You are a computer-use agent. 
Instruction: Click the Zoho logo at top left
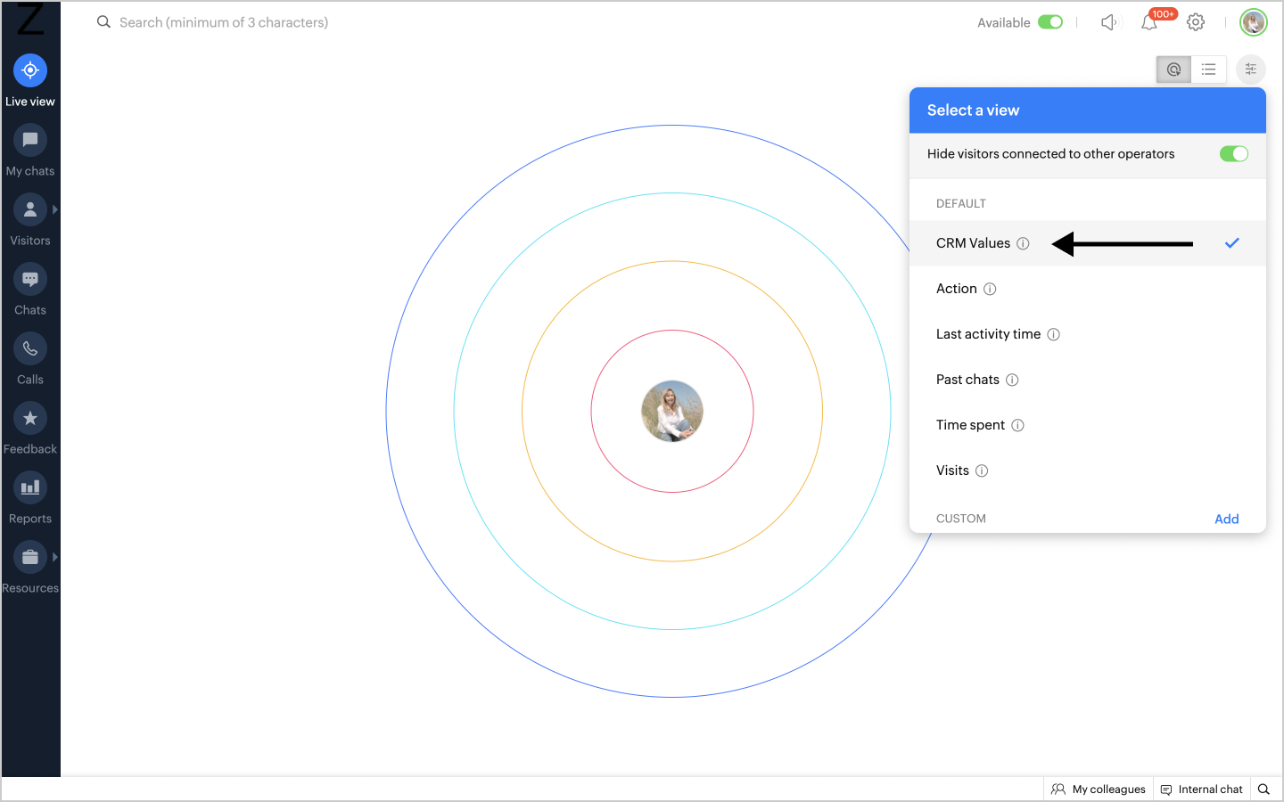pyautogui.click(x=30, y=19)
